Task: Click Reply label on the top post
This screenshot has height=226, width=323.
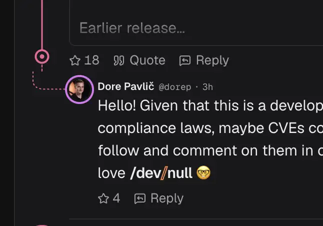Action: click(x=212, y=60)
